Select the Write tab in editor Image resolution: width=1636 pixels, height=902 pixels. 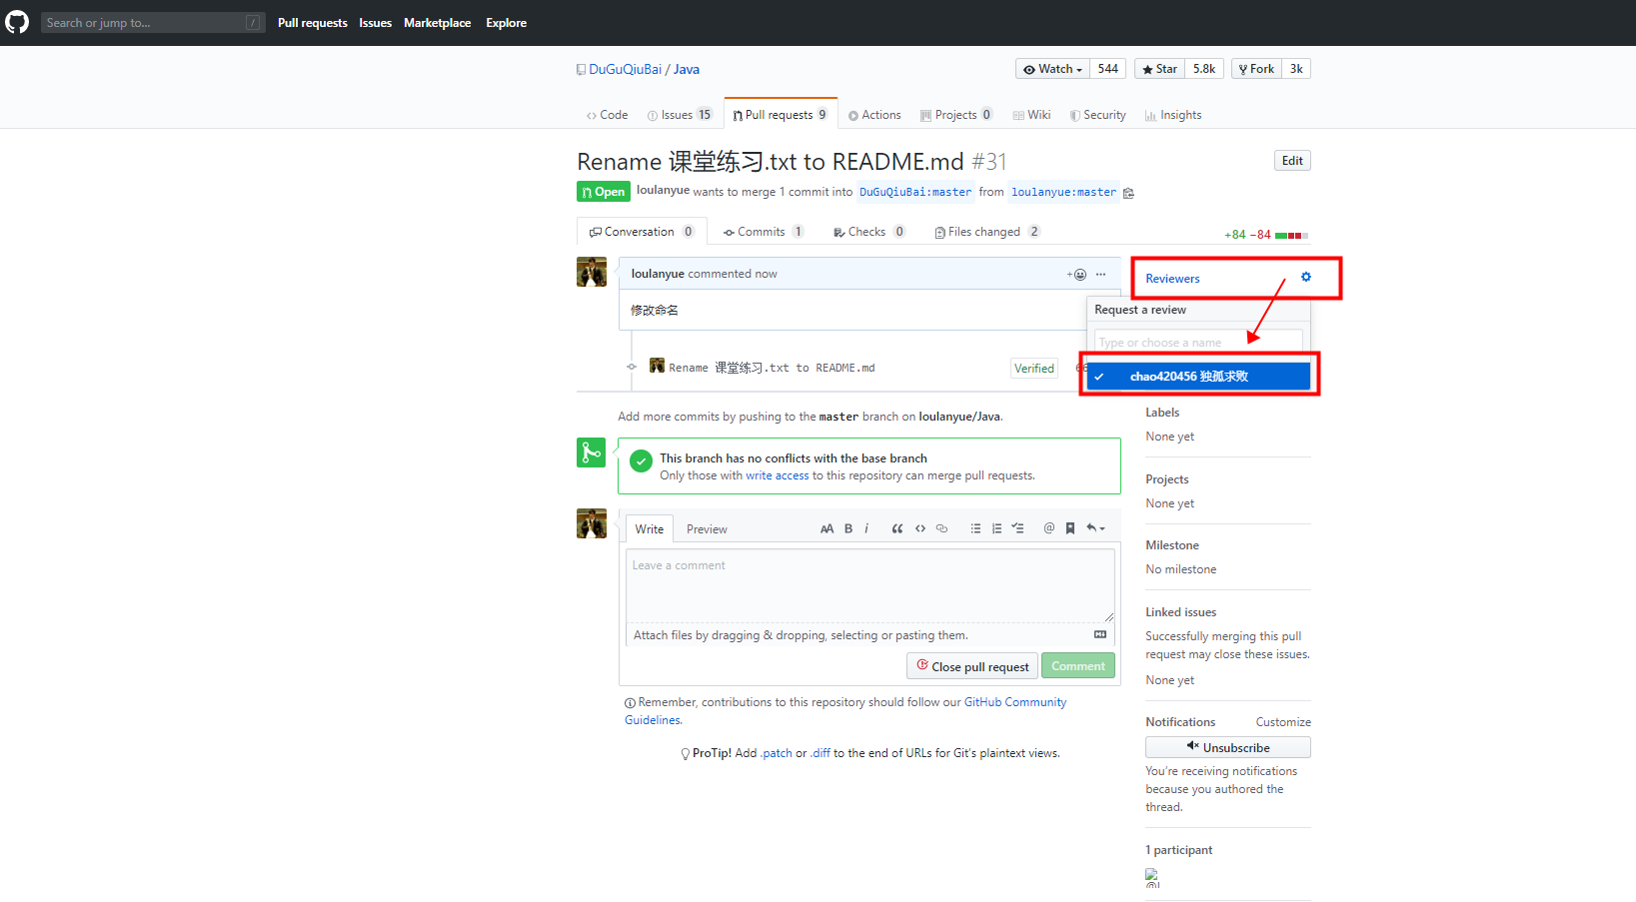[650, 529]
